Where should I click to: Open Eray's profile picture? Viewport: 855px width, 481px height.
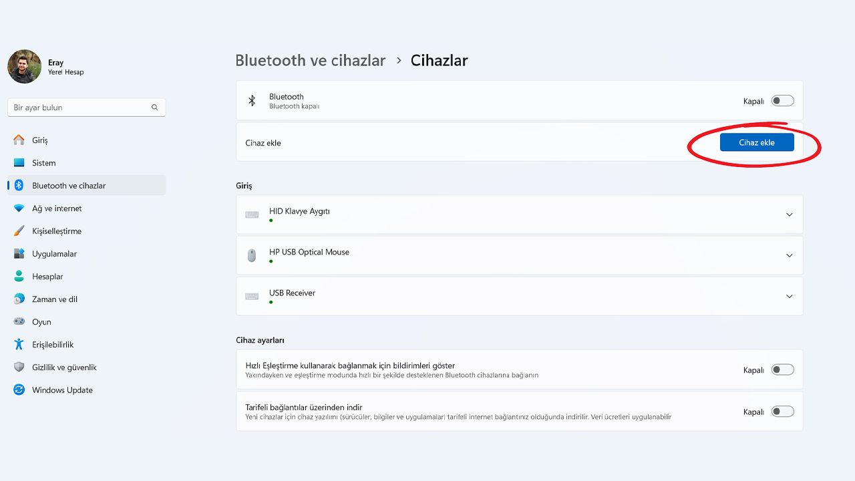click(x=25, y=67)
